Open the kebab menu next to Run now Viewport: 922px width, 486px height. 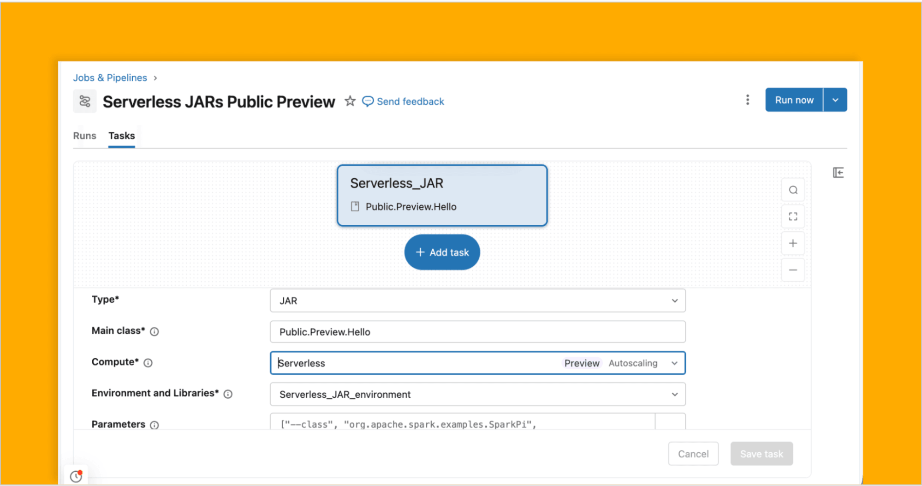(747, 100)
